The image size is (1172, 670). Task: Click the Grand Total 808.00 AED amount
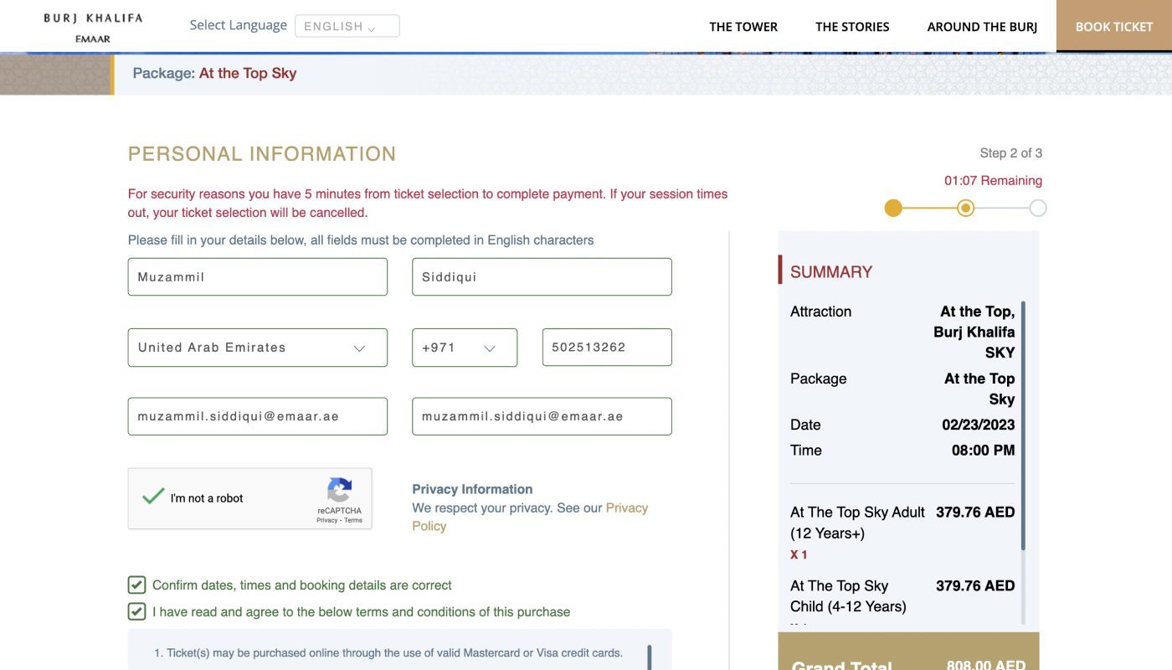[986, 665]
